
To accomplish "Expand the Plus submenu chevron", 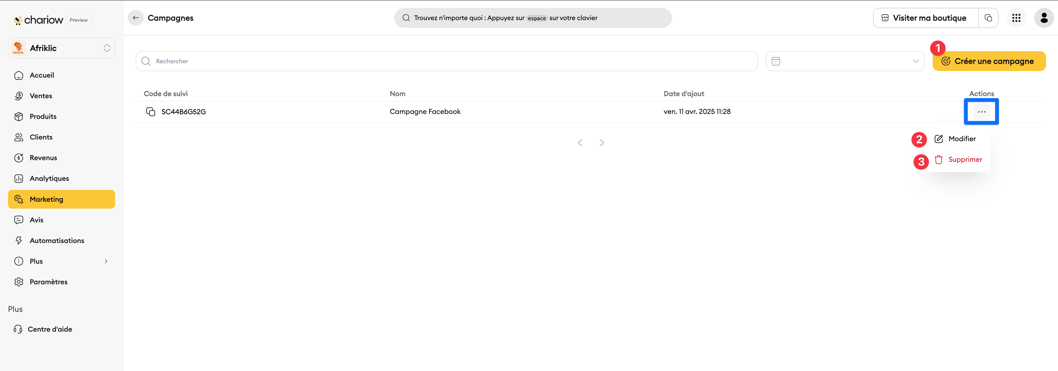I will [x=106, y=261].
